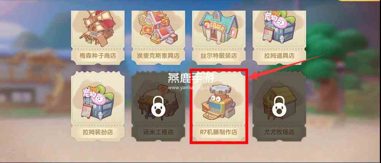Click the greyed 尤尤牧场店 label
This screenshot has width=381, height=163.
tap(279, 132)
